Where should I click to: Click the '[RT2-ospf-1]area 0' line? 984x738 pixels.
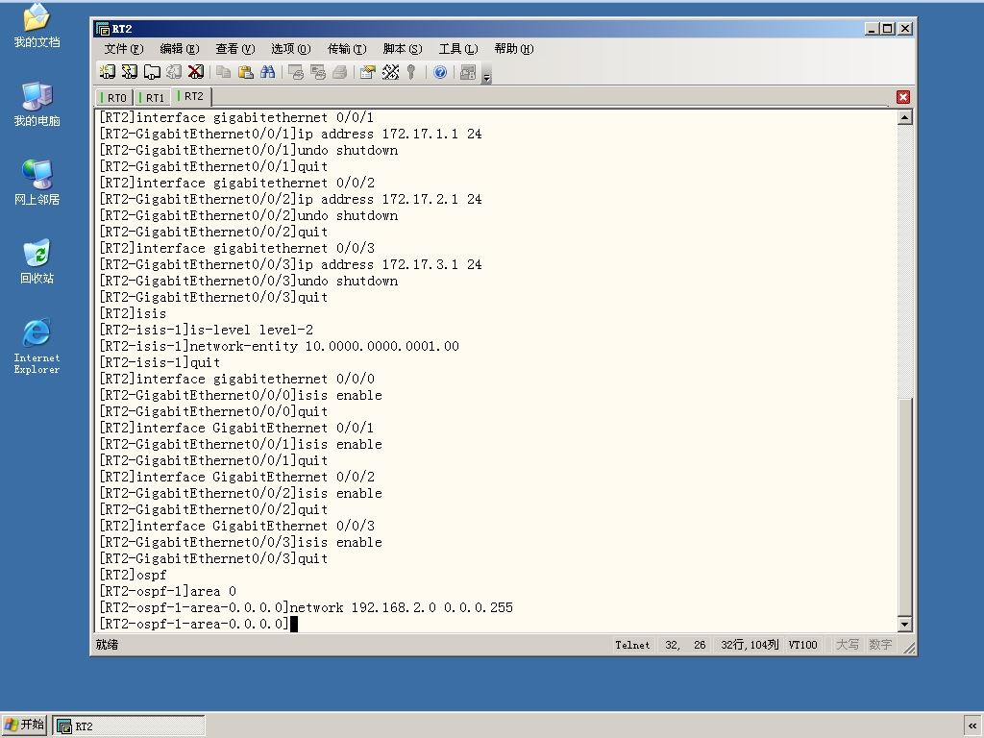tap(167, 591)
